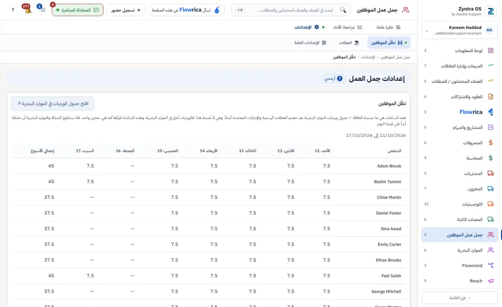This screenshot has width=502, height=307.
Task: Select Ethan Brooks row name
Action: pyautogui.click(x=389, y=260)
